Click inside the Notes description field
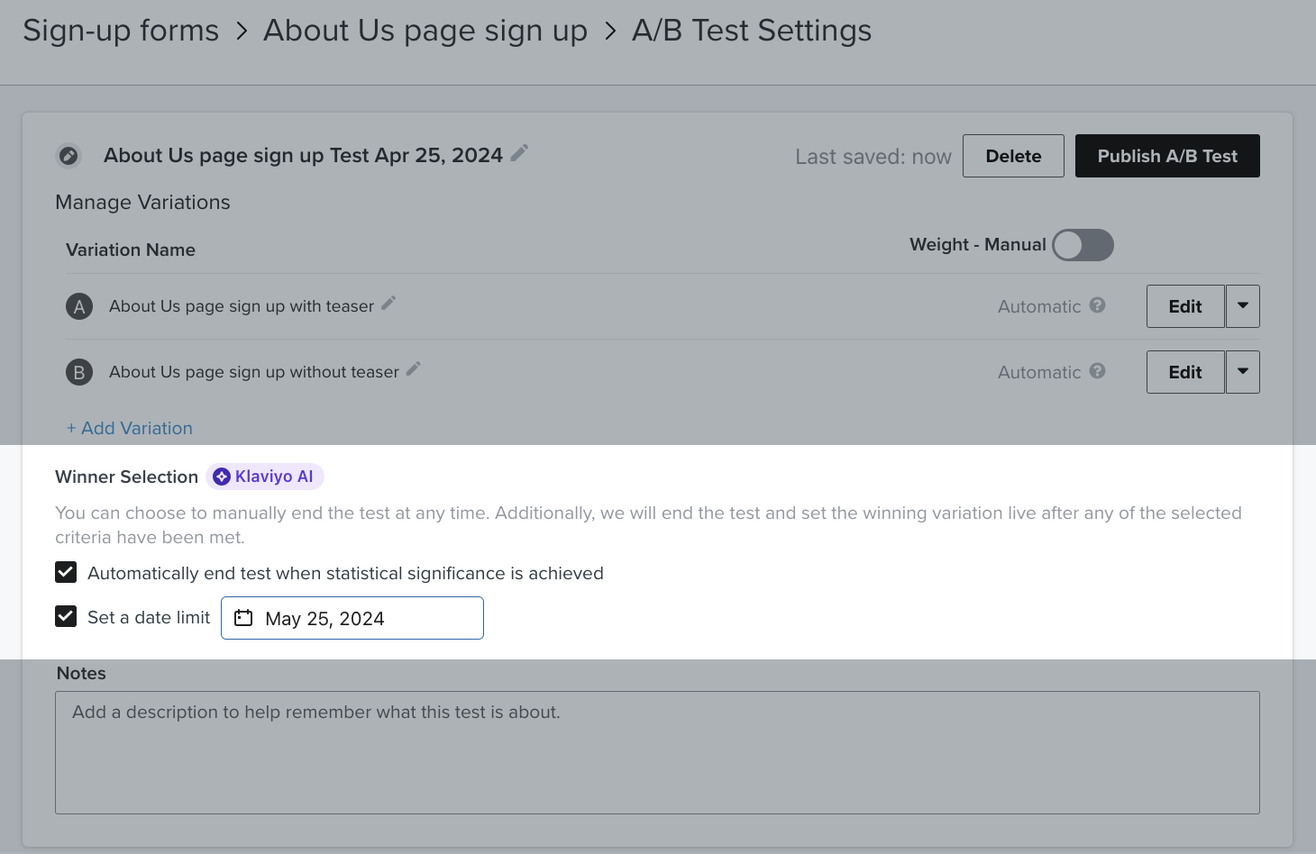This screenshot has width=1316, height=854. pyautogui.click(x=657, y=752)
